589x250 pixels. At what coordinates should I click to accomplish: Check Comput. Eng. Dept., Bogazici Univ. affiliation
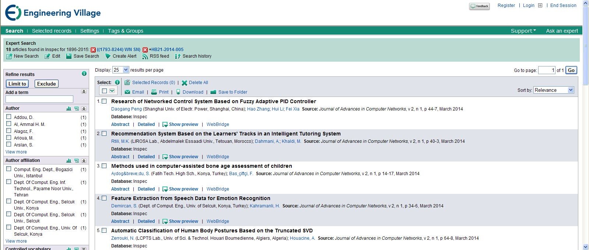tap(9, 169)
